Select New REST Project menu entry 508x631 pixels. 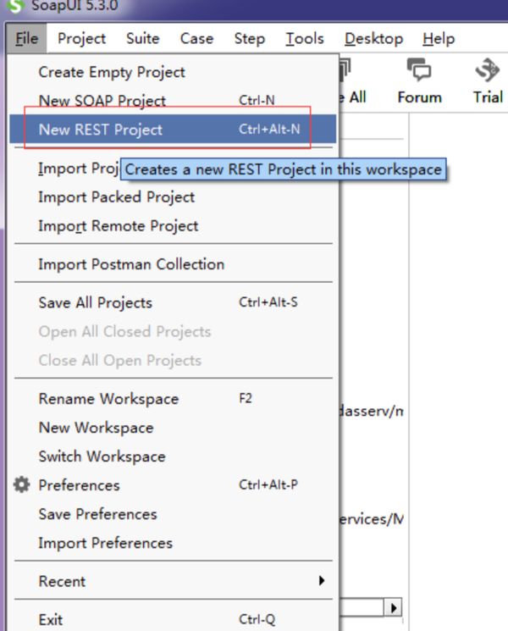[100, 130]
